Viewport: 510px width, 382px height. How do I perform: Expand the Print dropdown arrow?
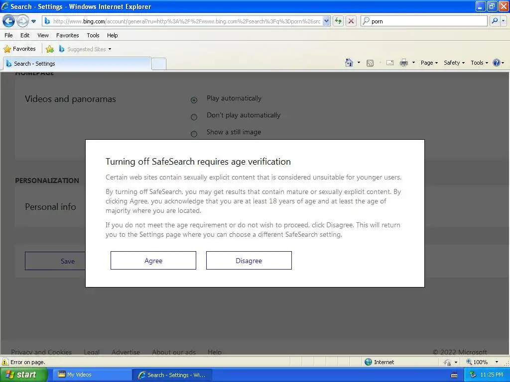[x=414, y=63]
